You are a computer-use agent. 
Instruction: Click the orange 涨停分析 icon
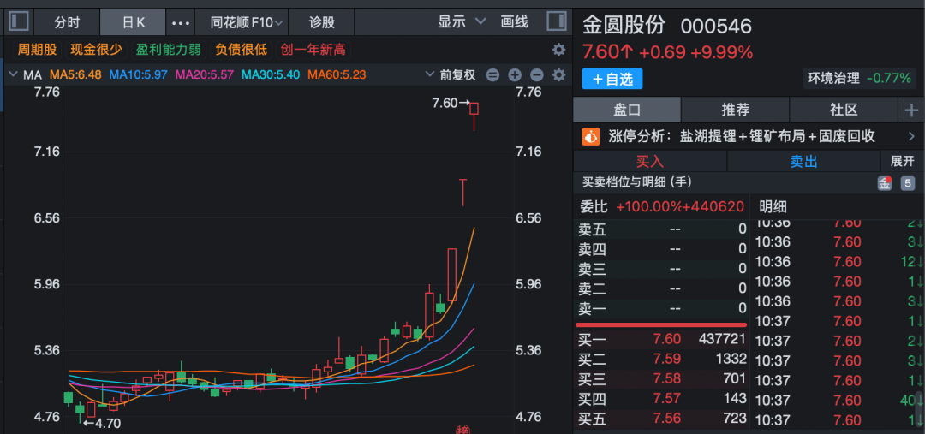click(591, 135)
